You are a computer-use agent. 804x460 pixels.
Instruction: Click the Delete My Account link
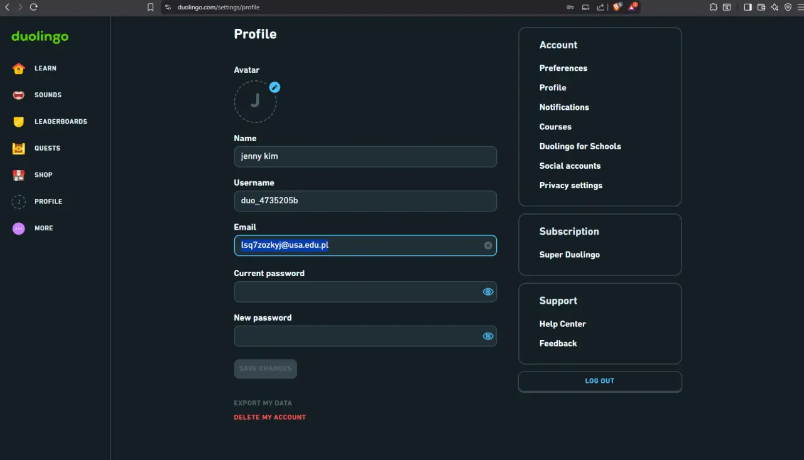pyautogui.click(x=270, y=417)
